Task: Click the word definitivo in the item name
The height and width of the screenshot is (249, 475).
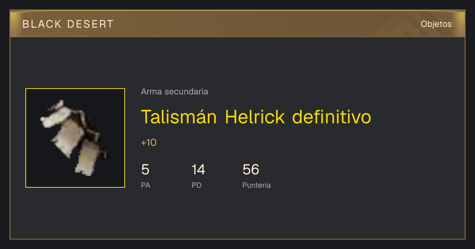Action: 332,117
